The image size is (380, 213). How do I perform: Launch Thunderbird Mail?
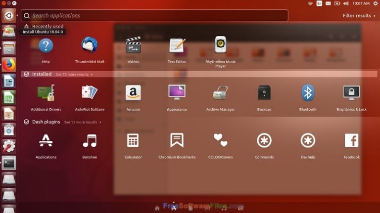pyautogui.click(x=90, y=50)
